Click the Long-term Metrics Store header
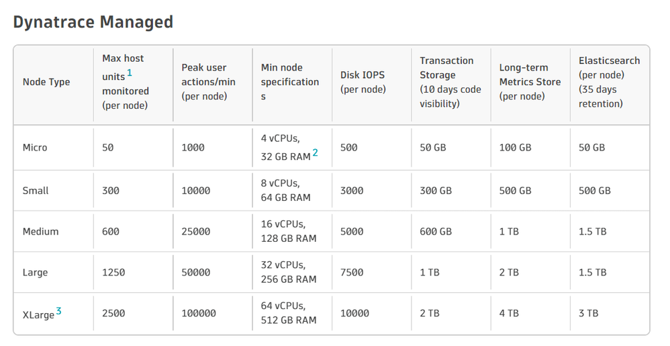 pos(530,82)
